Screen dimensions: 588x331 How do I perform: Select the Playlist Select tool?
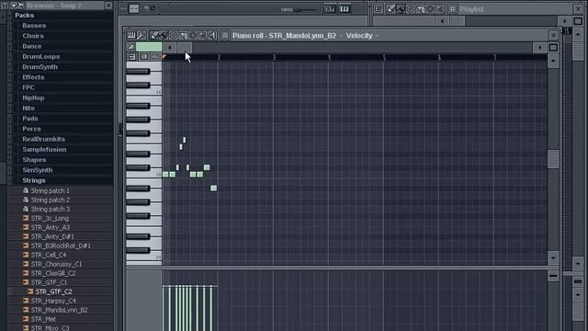[430, 9]
